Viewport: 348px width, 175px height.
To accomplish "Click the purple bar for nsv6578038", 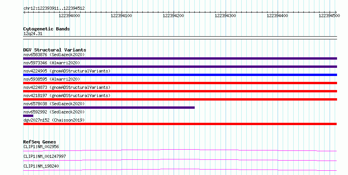I will point(109,108).
